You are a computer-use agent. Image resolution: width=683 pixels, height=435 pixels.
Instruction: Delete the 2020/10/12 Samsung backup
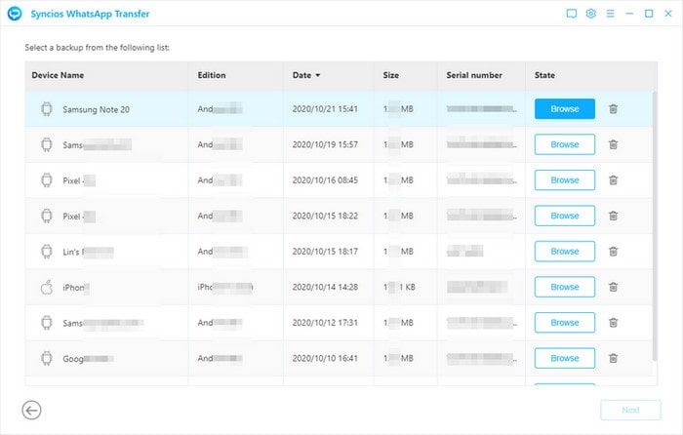(x=613, y=323)
